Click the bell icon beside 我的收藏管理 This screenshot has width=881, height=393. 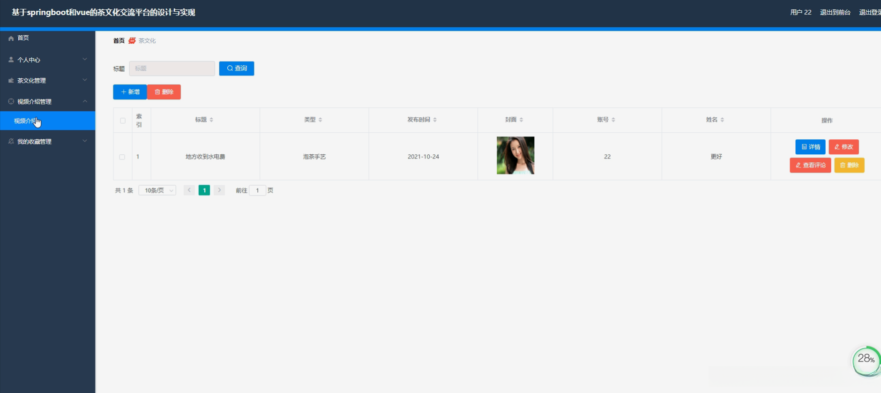tap(11, 141)
